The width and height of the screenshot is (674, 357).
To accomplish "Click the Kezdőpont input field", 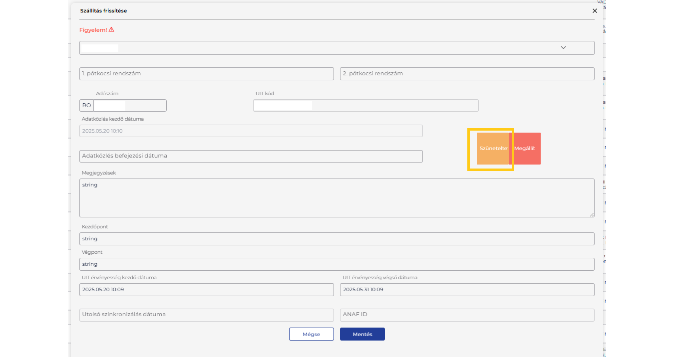I will pyautogui.click(x=337, y=239).
